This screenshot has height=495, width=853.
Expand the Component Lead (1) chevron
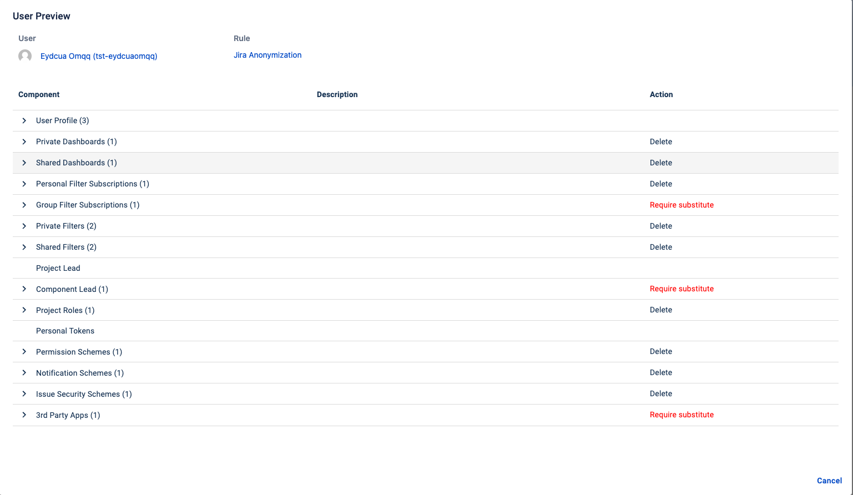click(x=24, y=289)
